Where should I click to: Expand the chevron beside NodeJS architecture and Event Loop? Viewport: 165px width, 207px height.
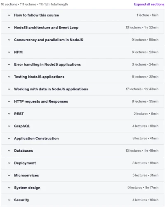click(9, 28)
